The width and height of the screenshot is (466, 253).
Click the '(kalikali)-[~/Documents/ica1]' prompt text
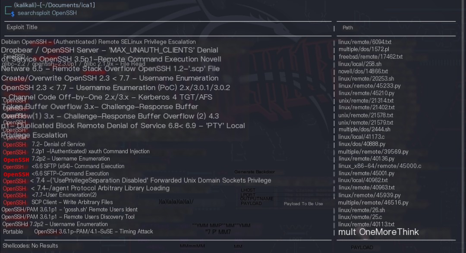coord(54,5)
